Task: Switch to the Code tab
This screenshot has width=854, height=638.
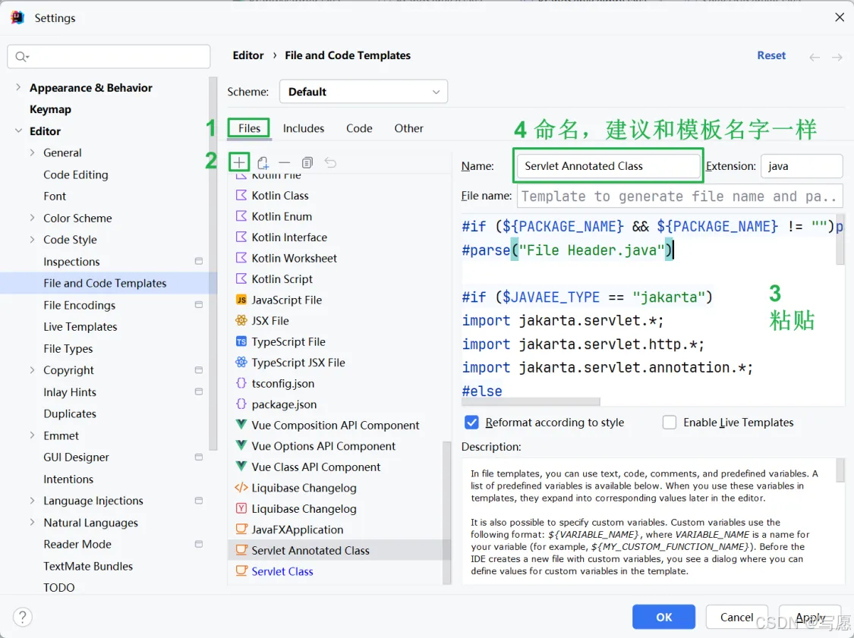Action: (x=359, y=128)
